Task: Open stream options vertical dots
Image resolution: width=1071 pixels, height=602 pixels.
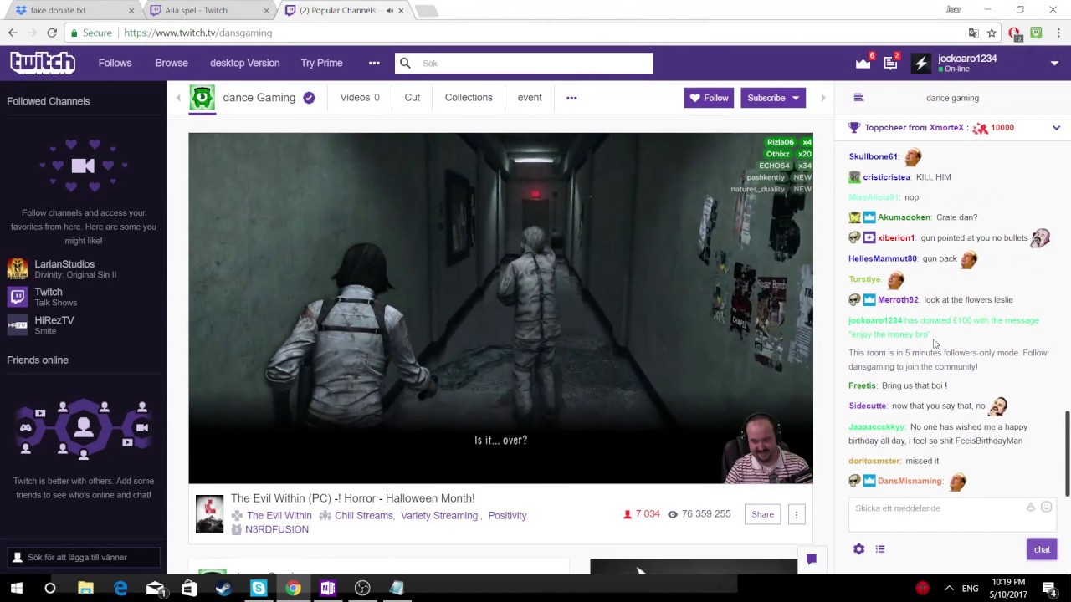Action: point(797,514)
